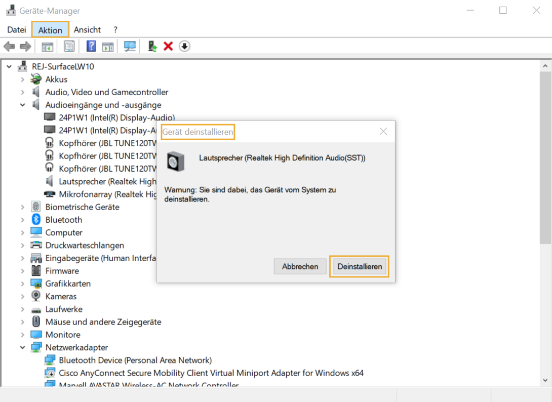Collapse the Audioeingänge und -ausgänge category
Viewport: 552px width, 402px height.
pyautogui.click(x=21, y=105)
